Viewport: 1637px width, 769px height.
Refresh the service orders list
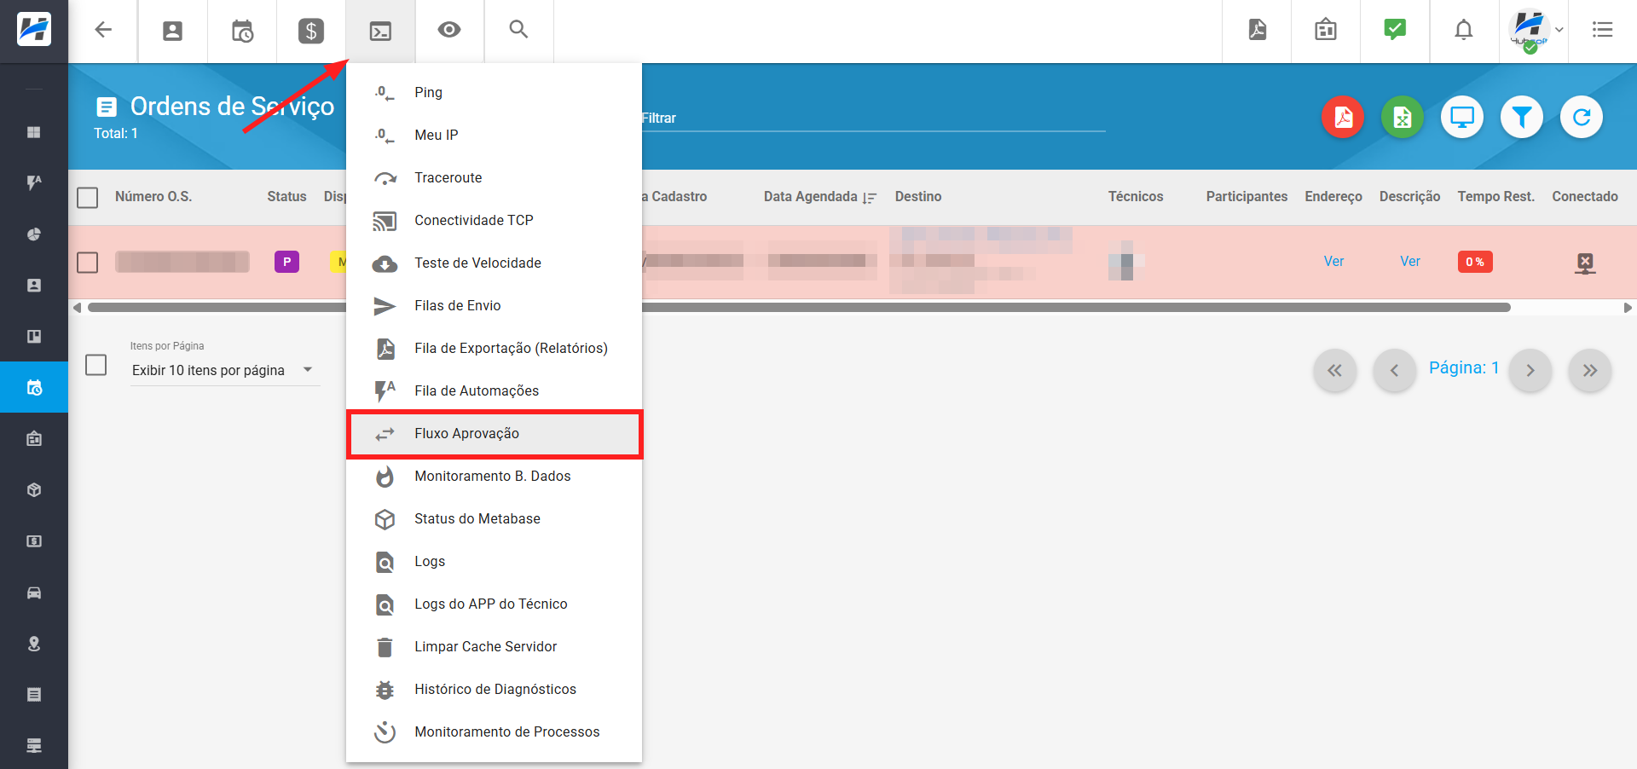(1582, 117)
